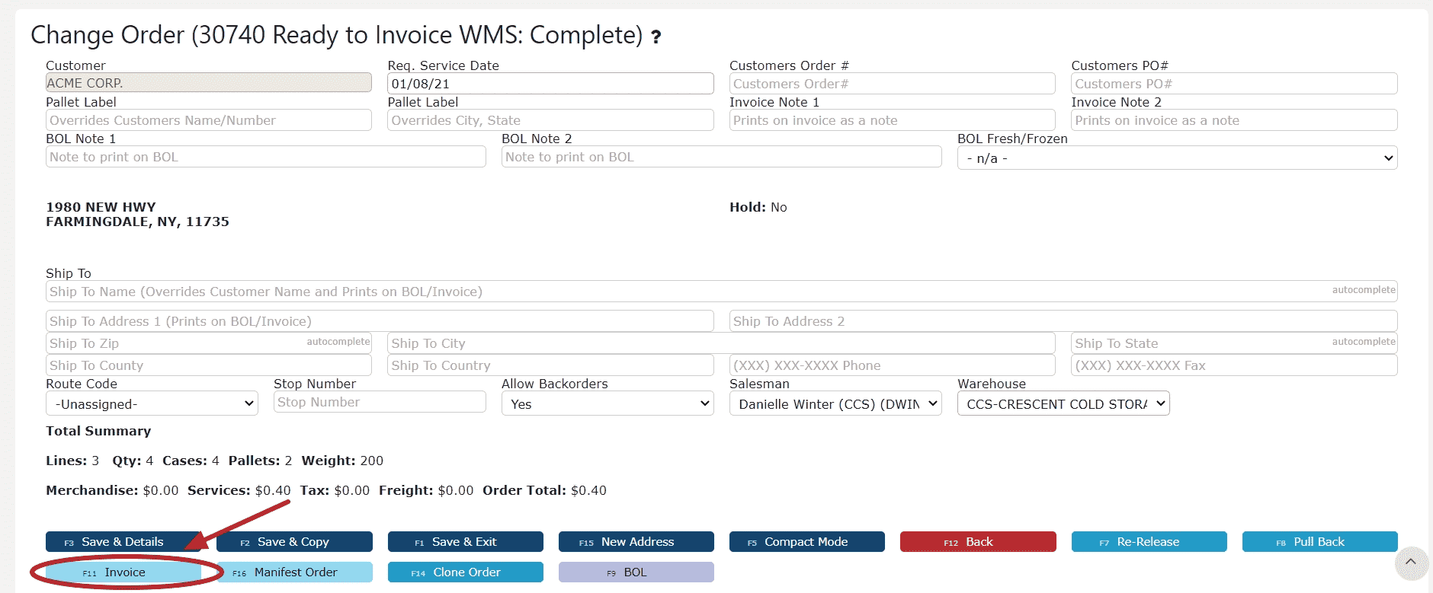Click the Clone Order button
This screenshot has height=593, width=1433.
[465, 572]
